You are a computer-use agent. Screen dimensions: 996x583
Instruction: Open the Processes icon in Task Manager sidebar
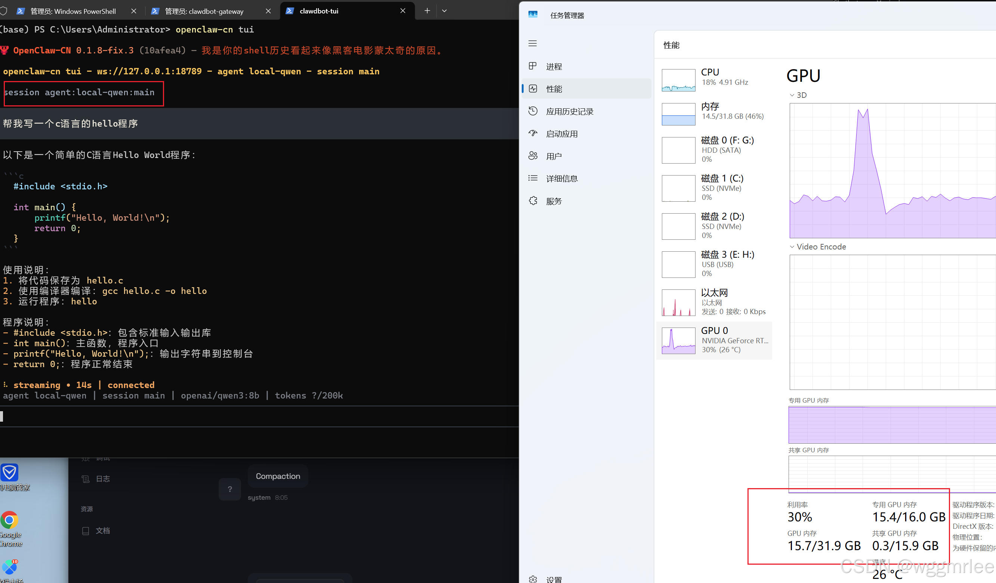tap(533, 66)
